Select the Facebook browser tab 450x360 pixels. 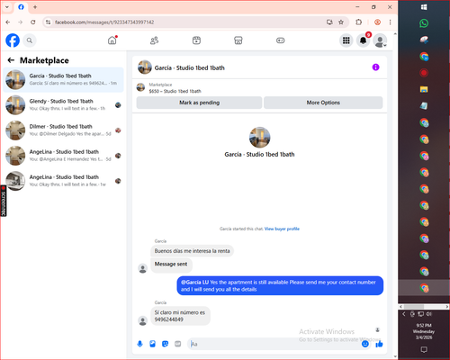click(21, 7)
